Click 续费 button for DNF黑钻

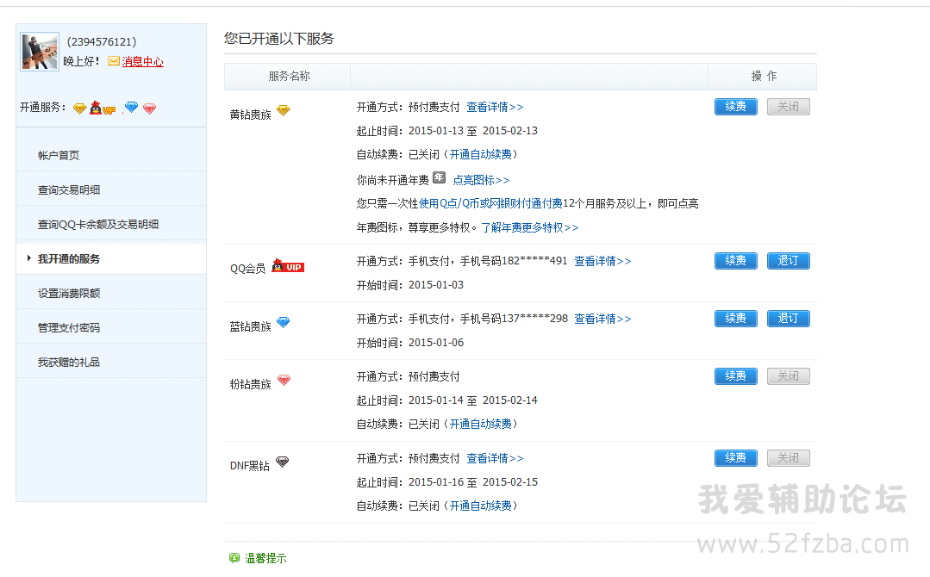(735, 458)
